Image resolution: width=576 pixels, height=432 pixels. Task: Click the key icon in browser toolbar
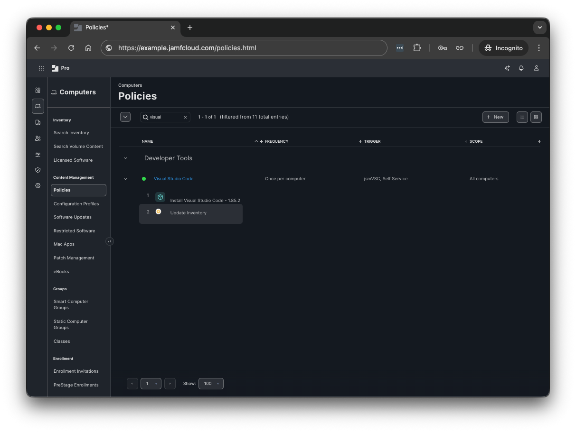(x=443, y=48)
